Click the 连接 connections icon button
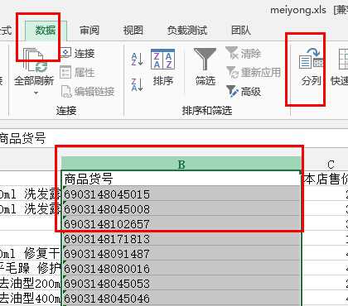Screen dimensions: 348x306 click(78, 53)
